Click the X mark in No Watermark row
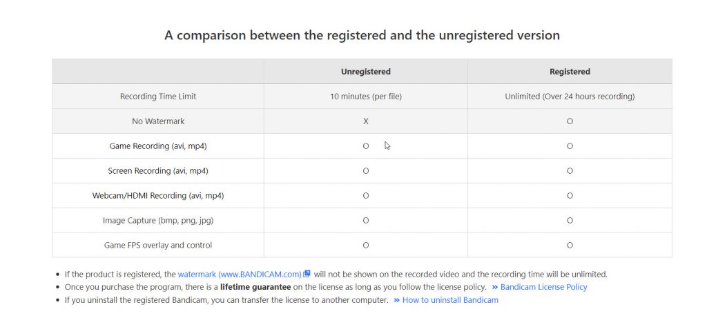This screenshot has height=318, width=707. 366,121
